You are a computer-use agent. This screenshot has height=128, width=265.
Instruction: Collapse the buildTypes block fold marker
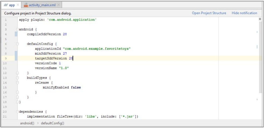(x=17, y=78)
